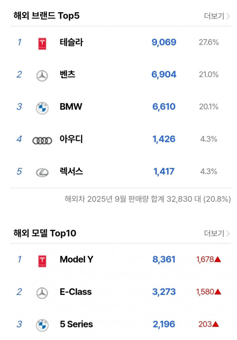Click the Lexus logo beside 렉서스
The image size is (237, 340).
pyautogui.click(x=42, y=172)
